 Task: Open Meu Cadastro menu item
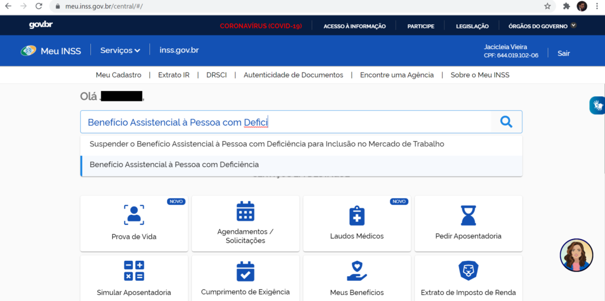click(x=118, y=75)
